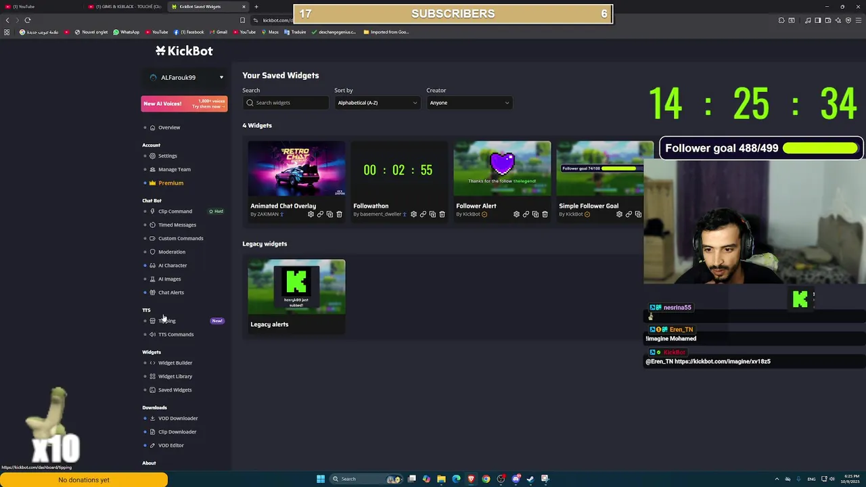Image resolution: width=866 pixels, height=487 pixels.
Task: Copy link of Animated Chat Overlay widget
Action: tap(320, 214)
